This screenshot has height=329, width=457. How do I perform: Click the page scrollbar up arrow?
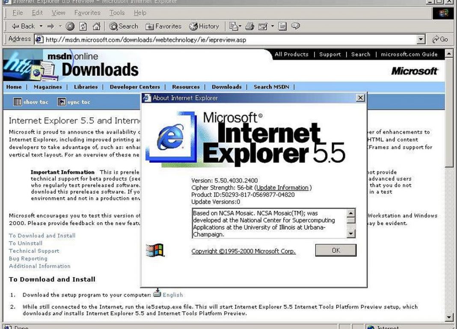(449, 53)
